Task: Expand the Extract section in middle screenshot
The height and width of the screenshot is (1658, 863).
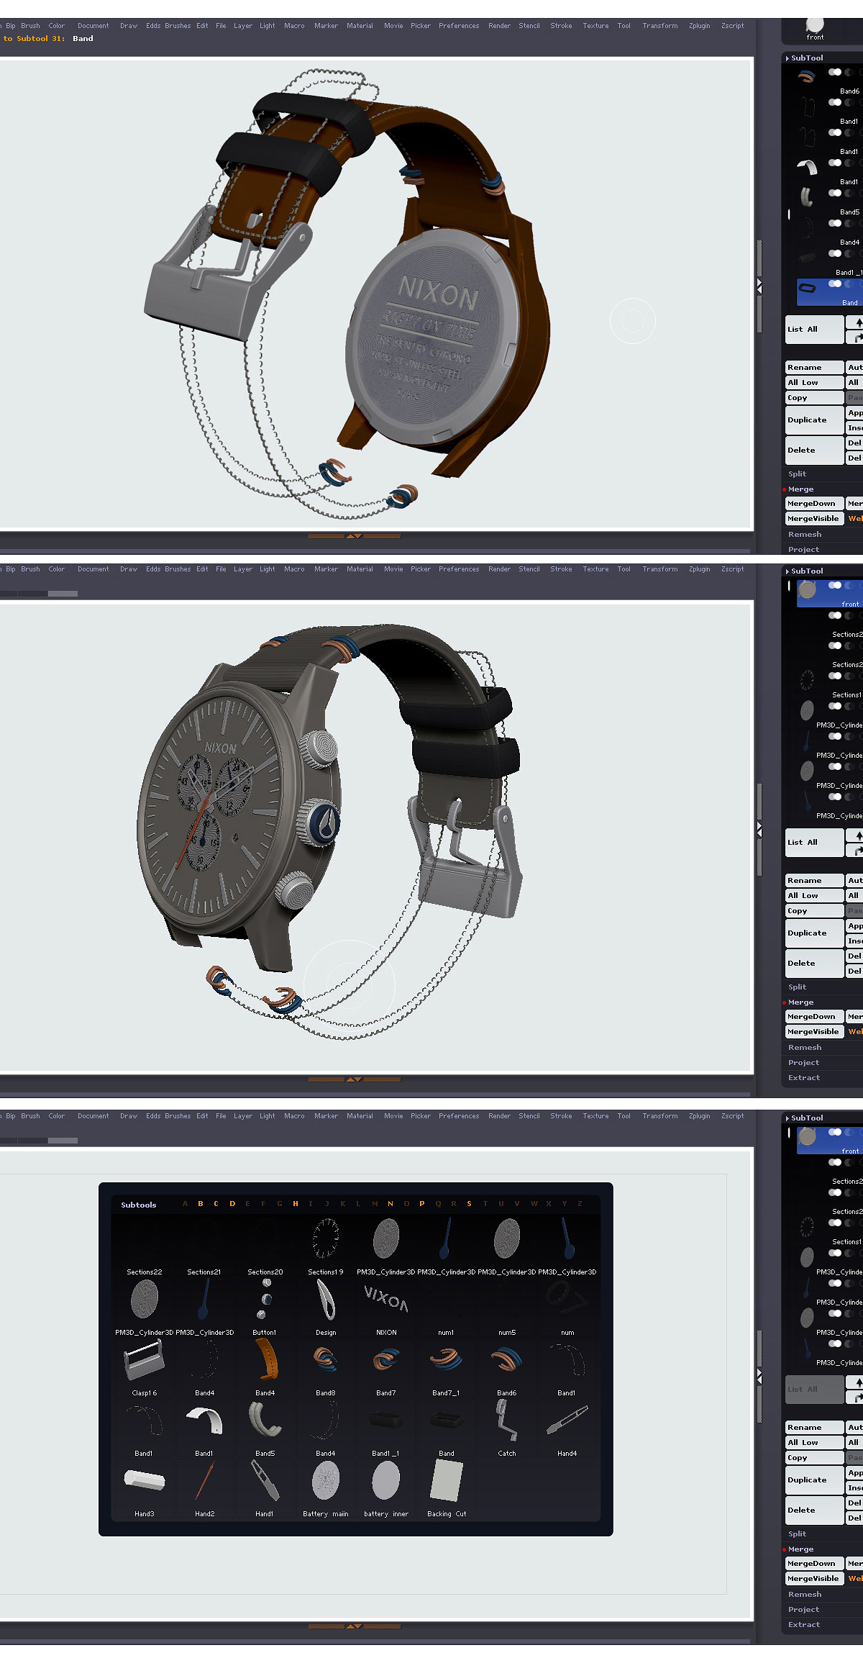Action: 803,1077
